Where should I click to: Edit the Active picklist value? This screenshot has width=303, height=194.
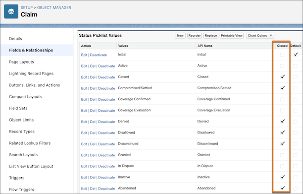84,66
